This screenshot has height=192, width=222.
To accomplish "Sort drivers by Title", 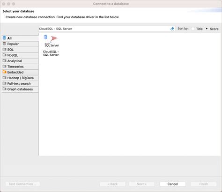I will point(193,29).
